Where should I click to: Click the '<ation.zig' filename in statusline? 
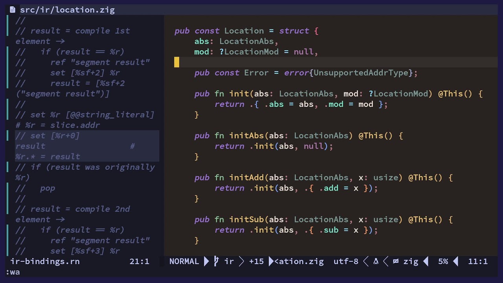[x=299, y=261]
